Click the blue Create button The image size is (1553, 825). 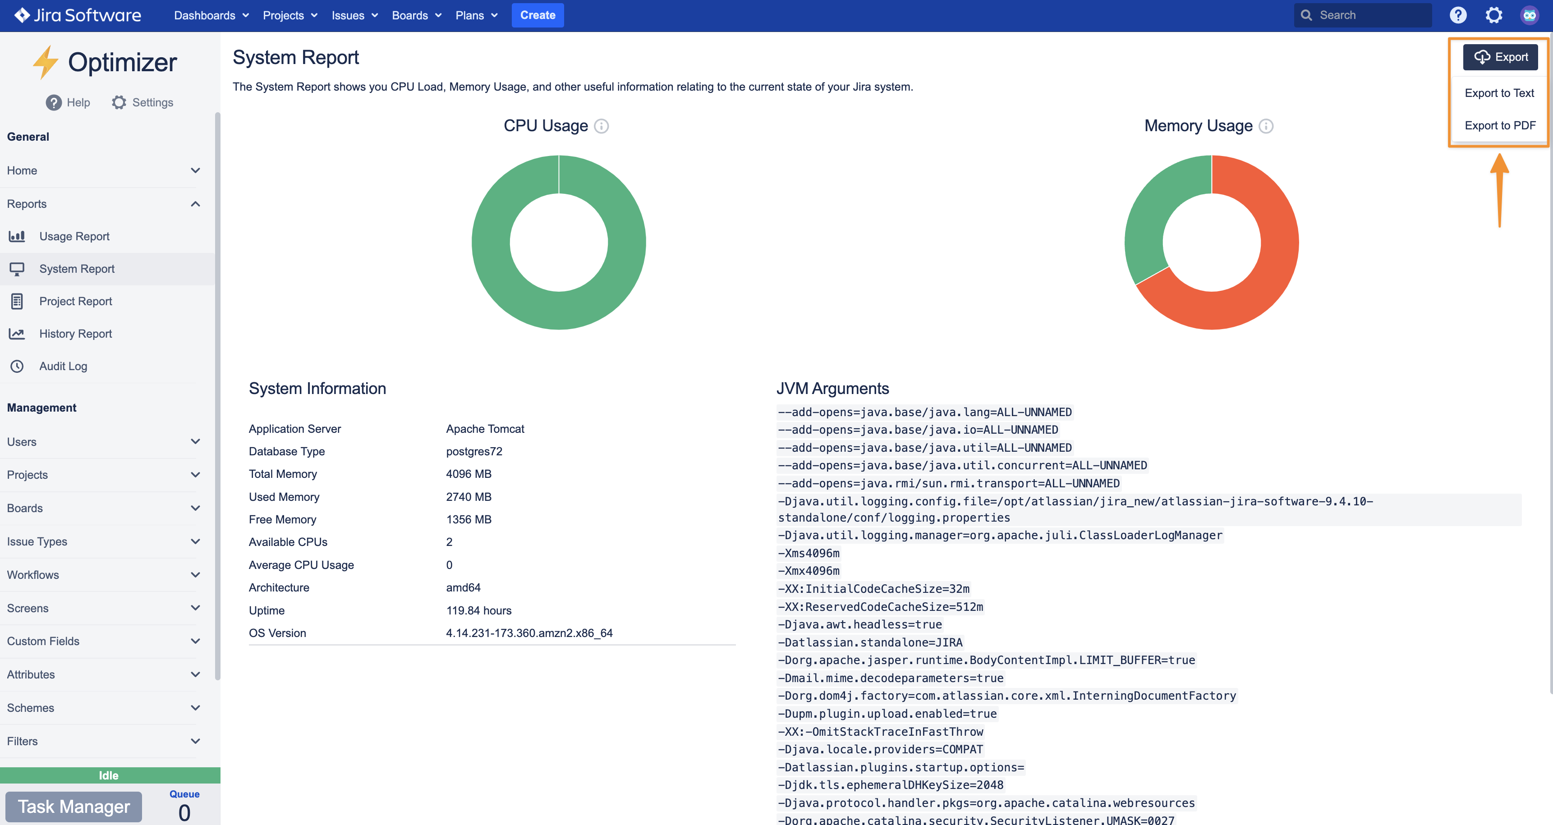pos(537,15)
